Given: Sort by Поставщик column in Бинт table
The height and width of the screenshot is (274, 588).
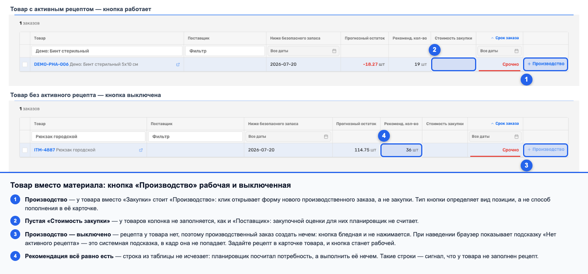Looking at the screenshot, I should pyautogui.click(x=199, y=38).
